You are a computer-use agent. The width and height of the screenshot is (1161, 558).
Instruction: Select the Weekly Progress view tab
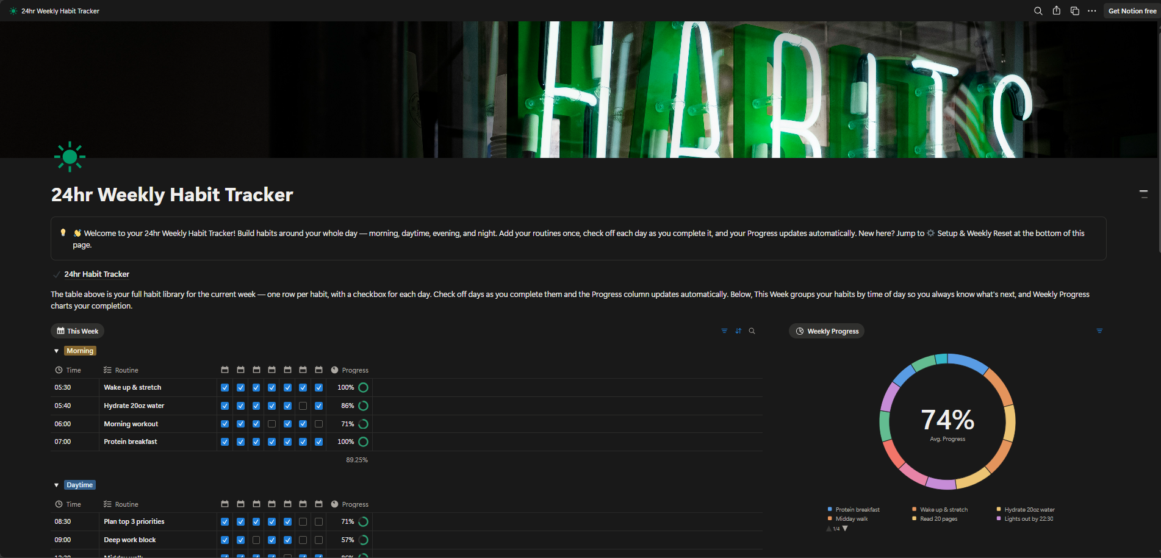(827, 331)
